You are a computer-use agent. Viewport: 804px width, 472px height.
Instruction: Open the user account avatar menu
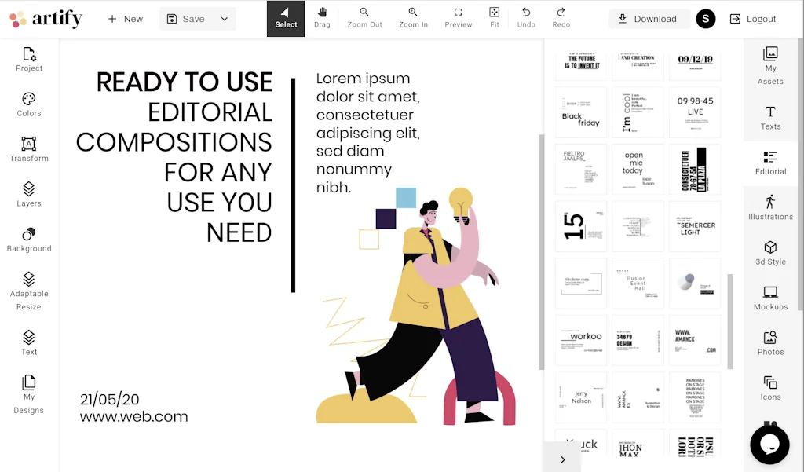coord(706,19)
